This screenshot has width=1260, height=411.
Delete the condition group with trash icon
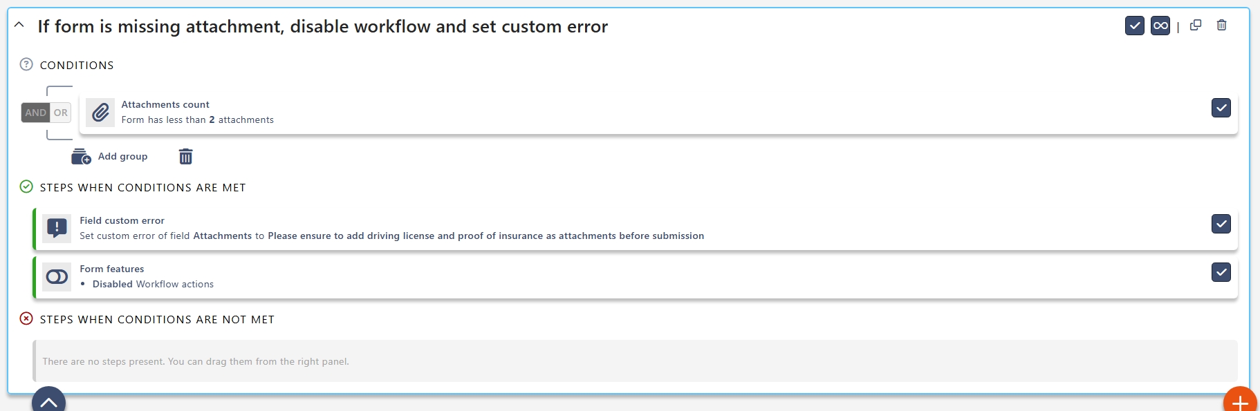tap(185, 157)
